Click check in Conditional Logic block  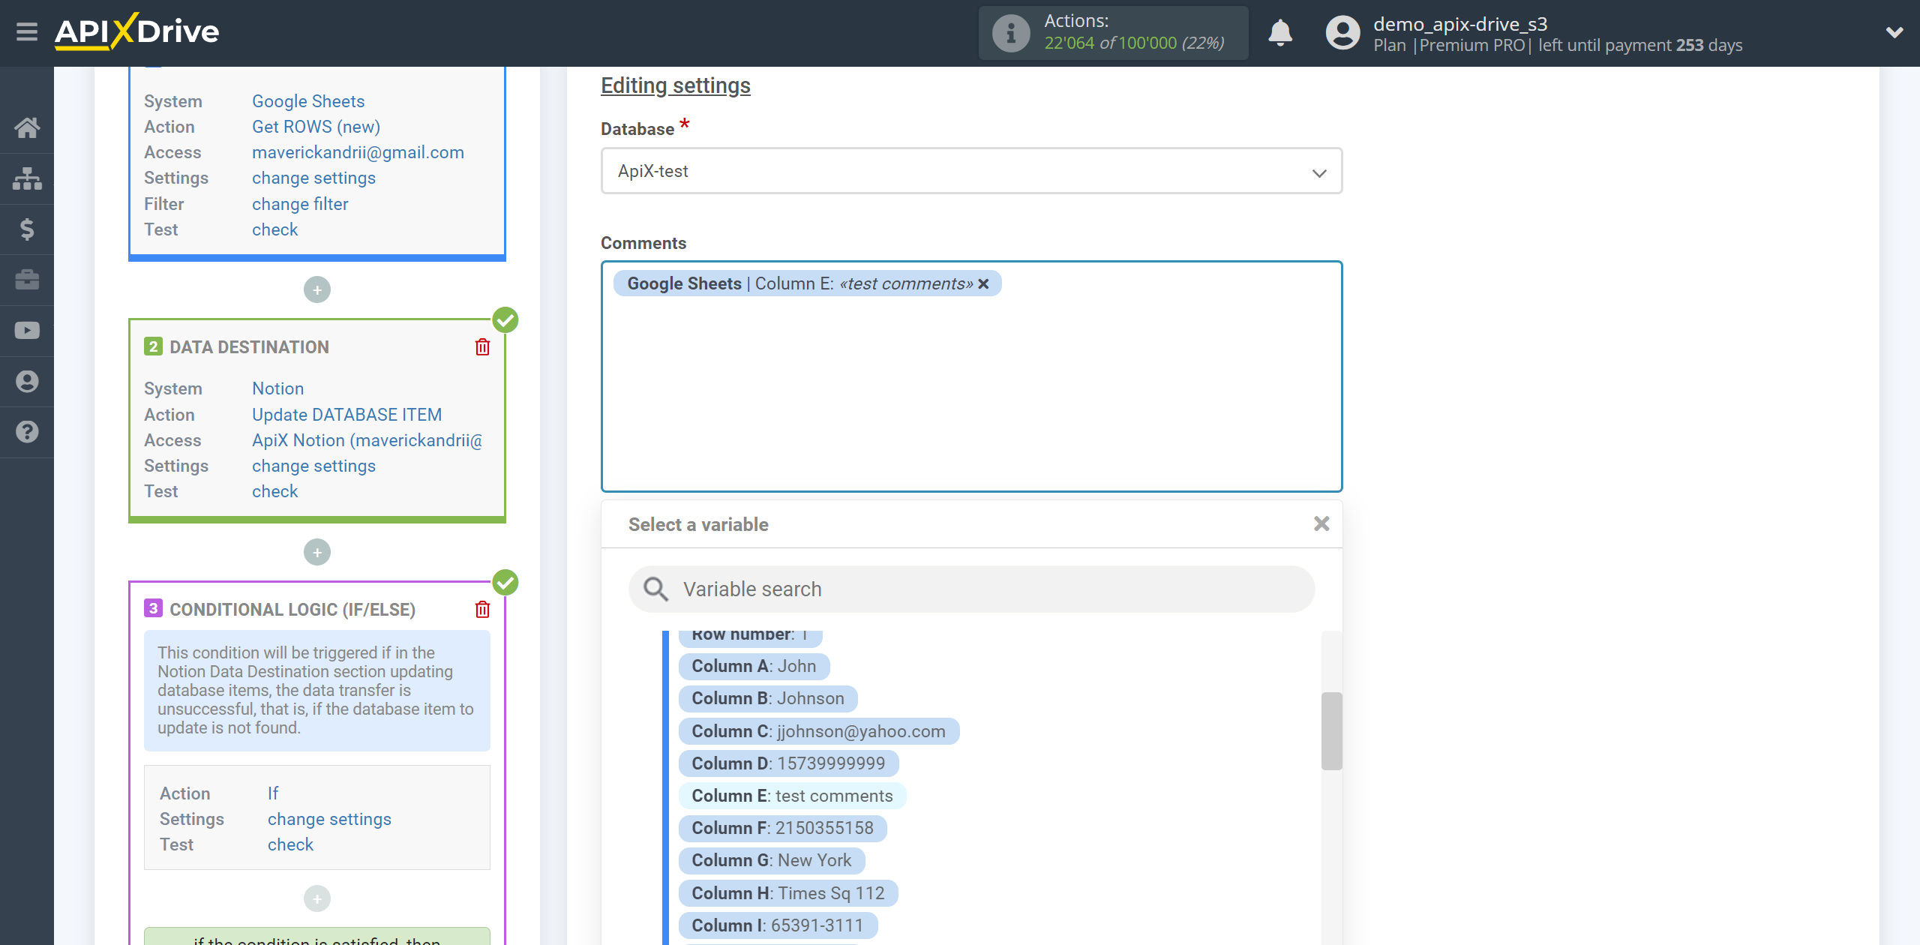coord(290,844)
